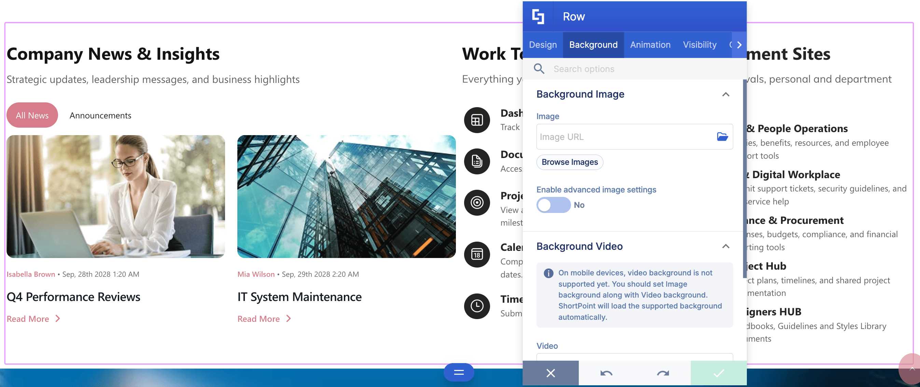The image size is (920, 387).
Task: Switch to the Design tab
Action: tap(543, 45)
